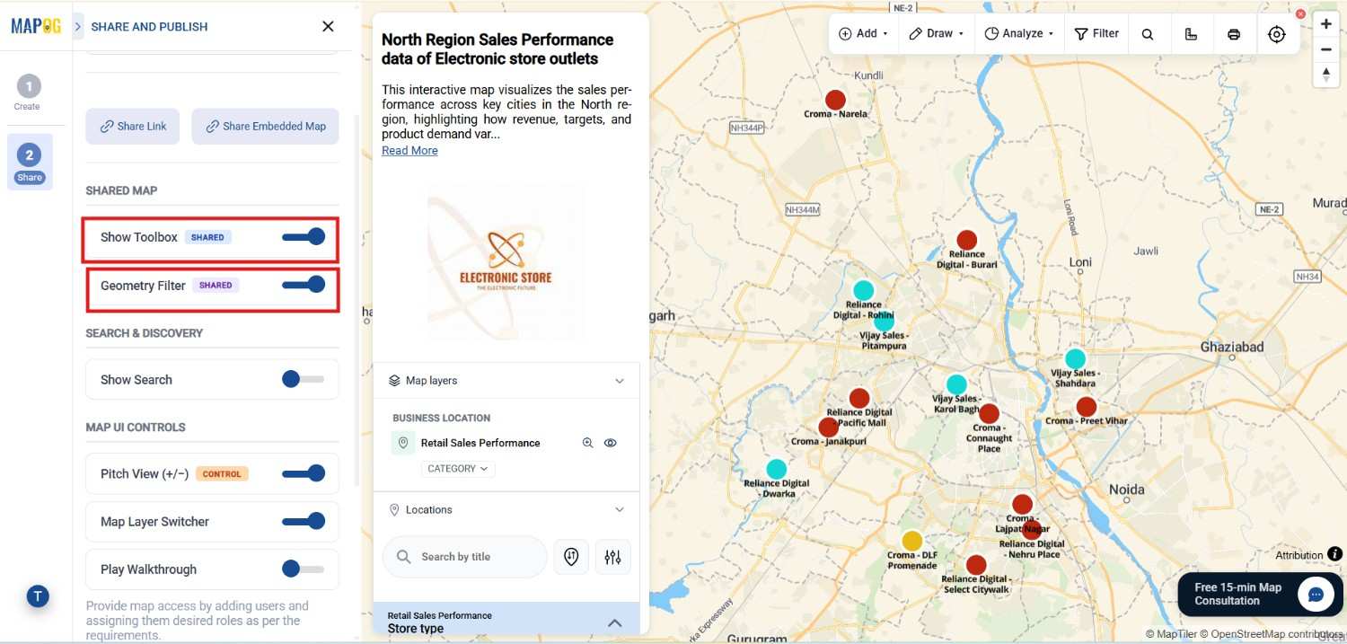The height and width of the screenshot is (644, 1347).
Task: Toggle the Show Toolbox switch
Action: [x=304, y=237]
